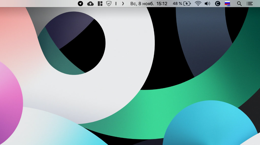Click the date "Вс, 8 нояб."

pyautogui.click(x=142, y=4)
